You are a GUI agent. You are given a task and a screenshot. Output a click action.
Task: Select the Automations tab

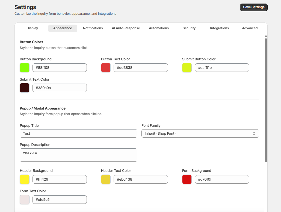pos(159,28)
